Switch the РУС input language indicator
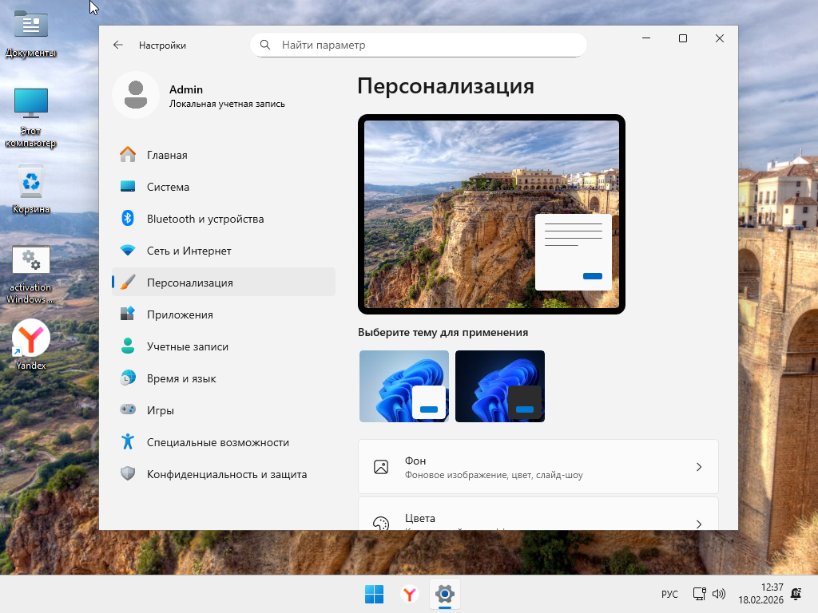Image resolution: width=818 pixels, height=613 pixels. click(x=669, y=595)
